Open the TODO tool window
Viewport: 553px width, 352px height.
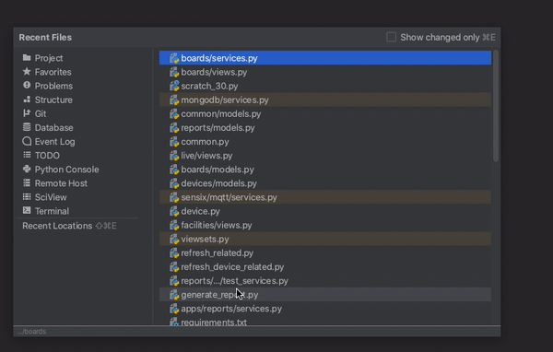pyautogui.click(x=41, y=155)
